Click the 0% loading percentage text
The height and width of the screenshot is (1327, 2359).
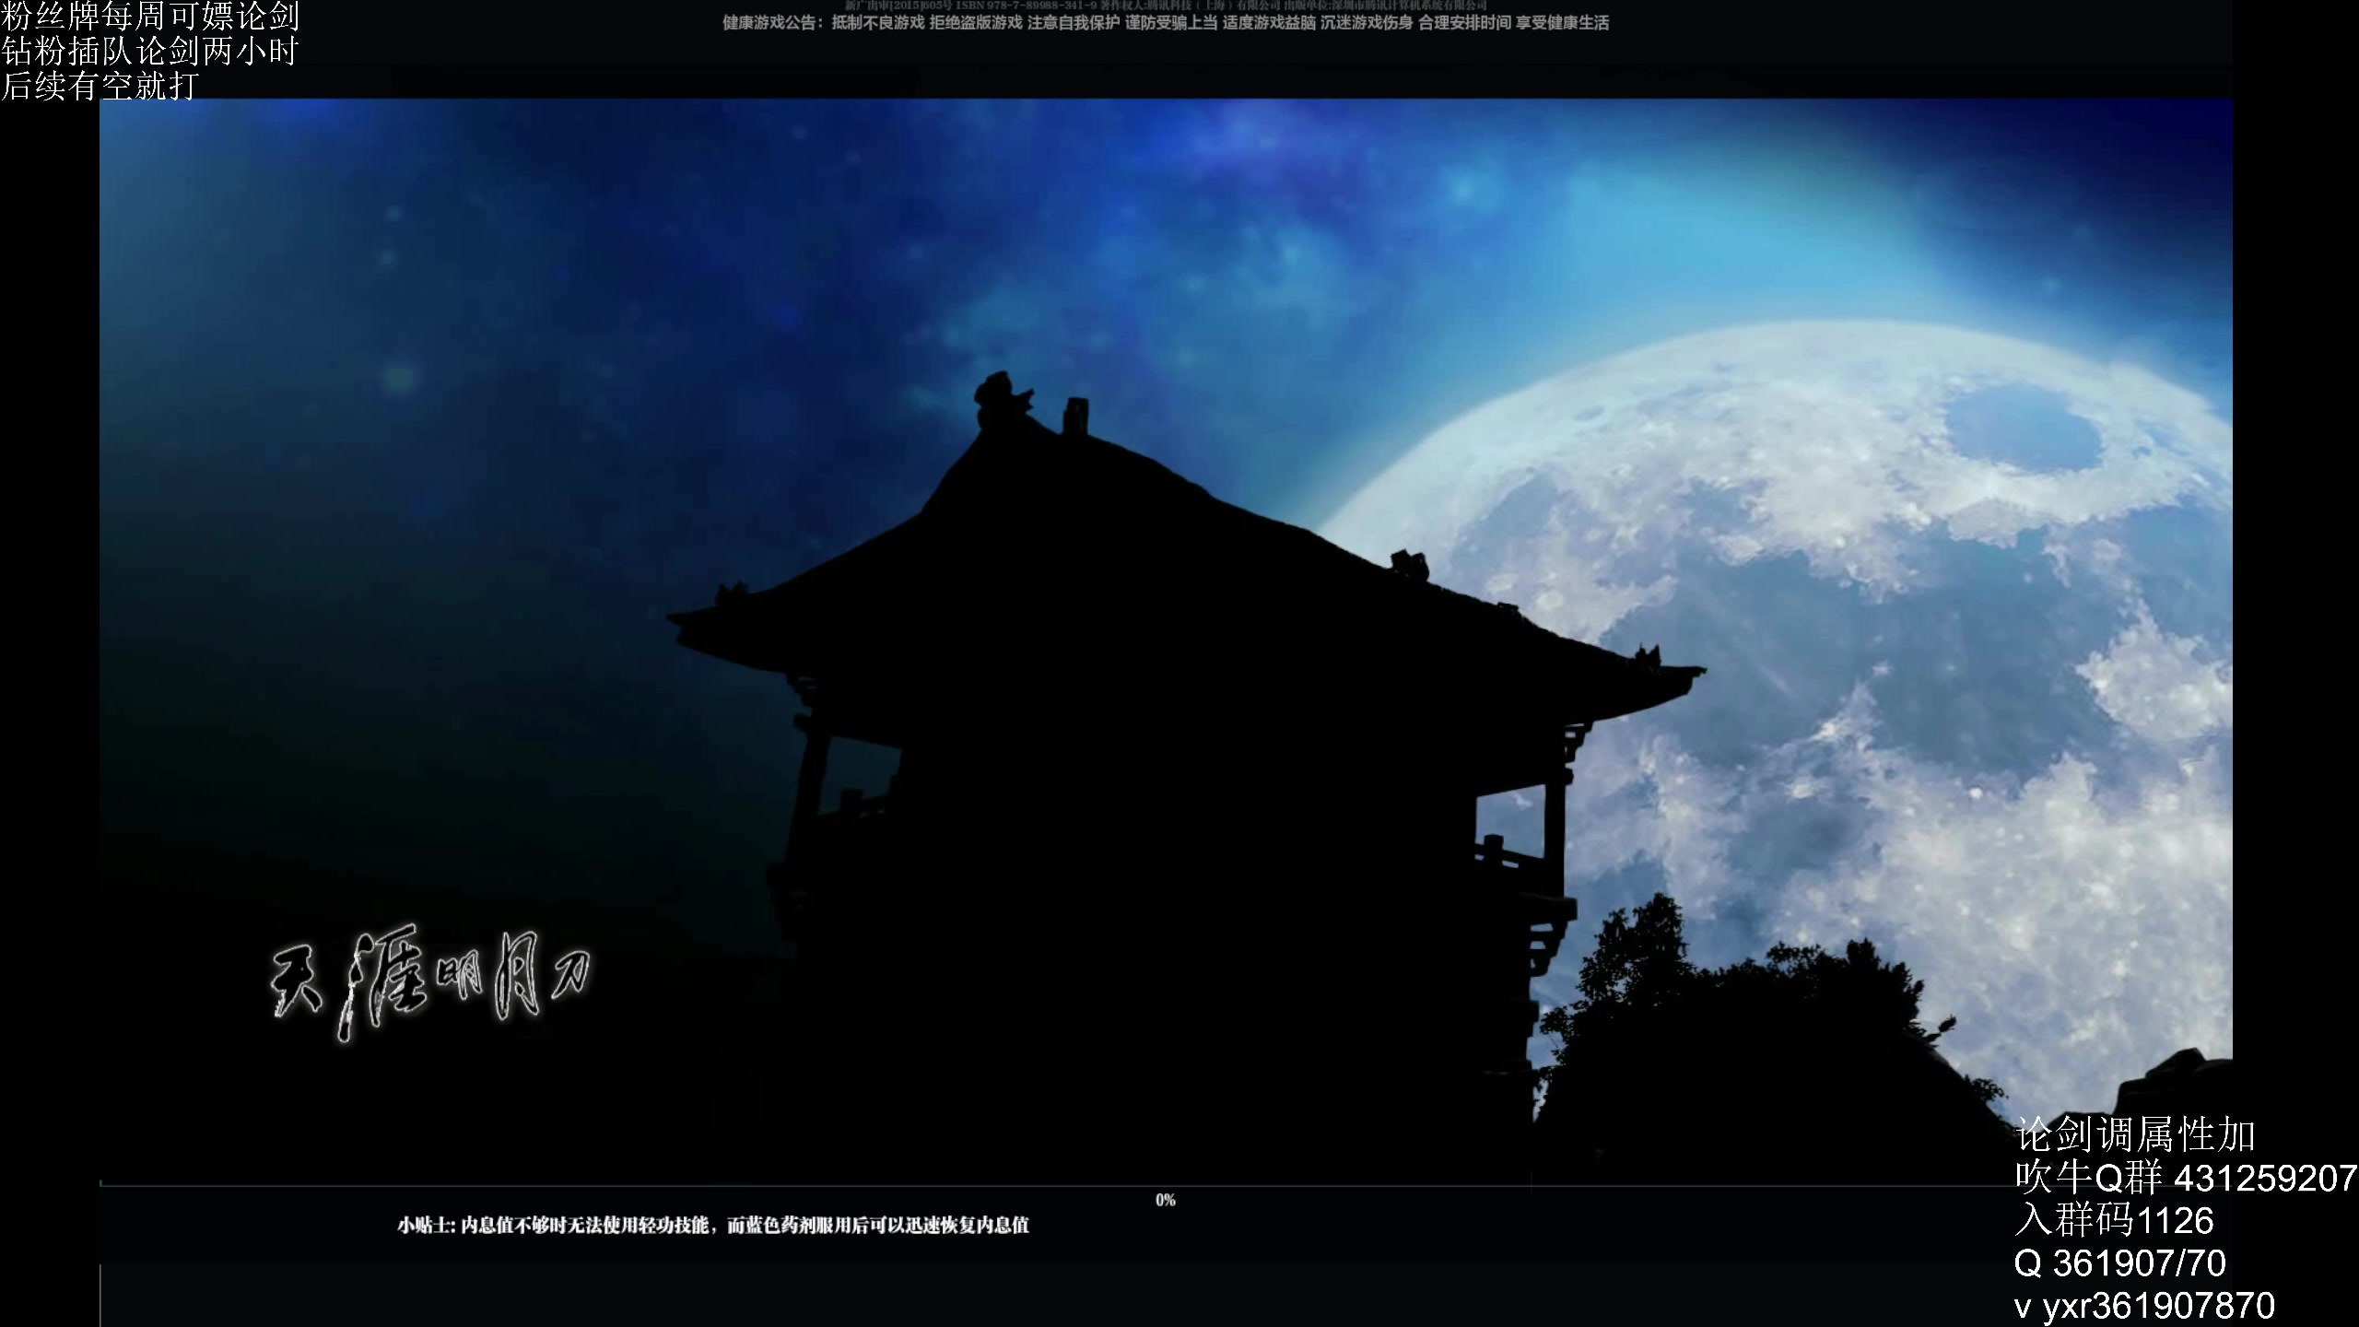[1166, 1200]
